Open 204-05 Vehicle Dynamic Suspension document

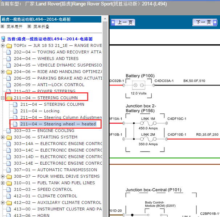click(x=58, y=65)
